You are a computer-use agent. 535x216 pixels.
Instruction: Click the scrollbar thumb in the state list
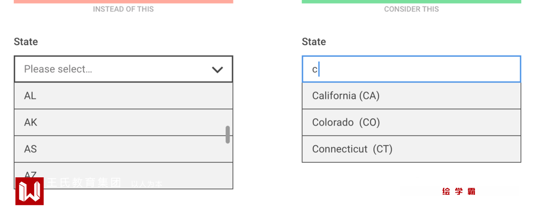tap(227, 135)
